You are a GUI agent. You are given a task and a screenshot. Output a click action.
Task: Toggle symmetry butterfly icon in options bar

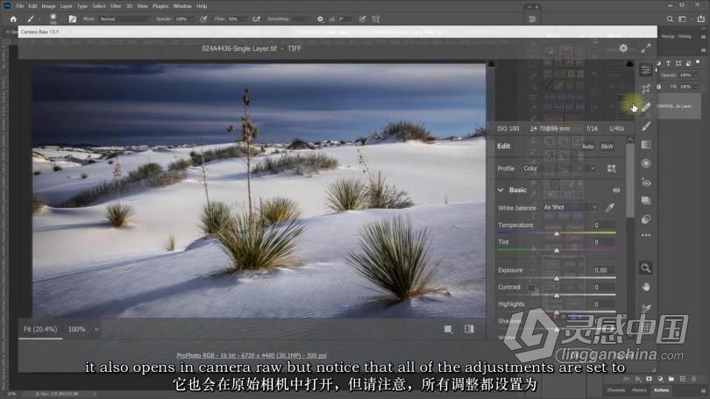tap(376, 19)
